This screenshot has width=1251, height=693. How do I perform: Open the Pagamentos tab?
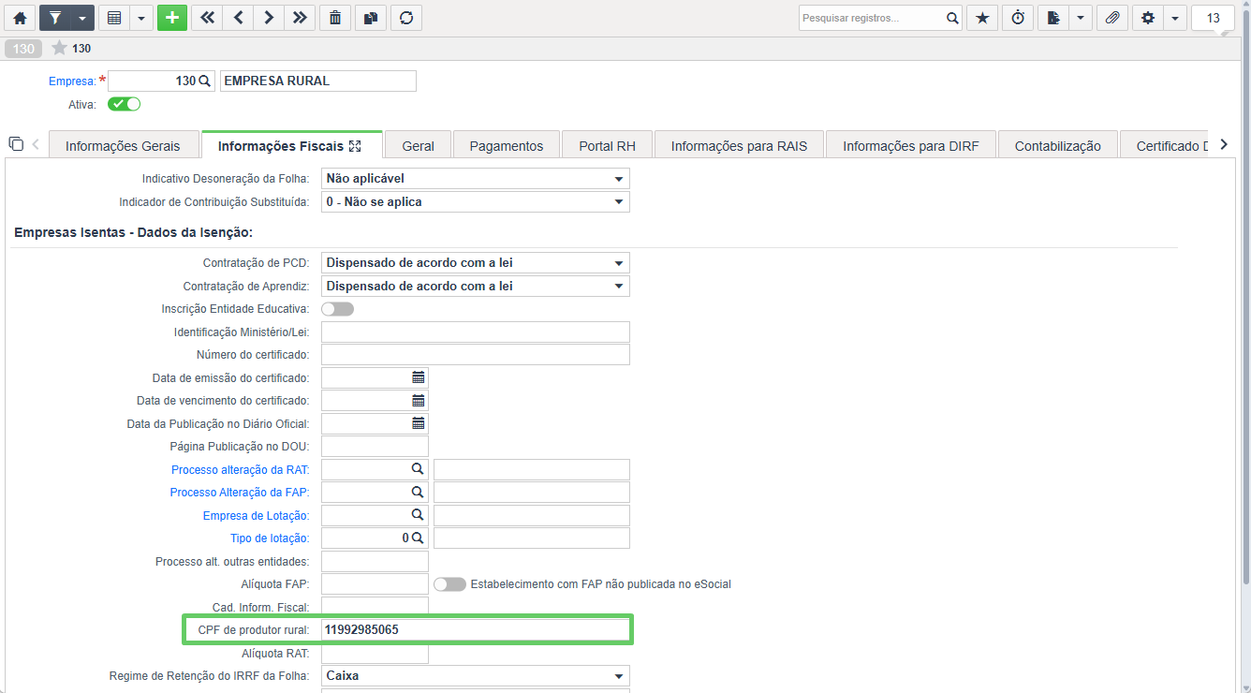[x=507, y=146]
